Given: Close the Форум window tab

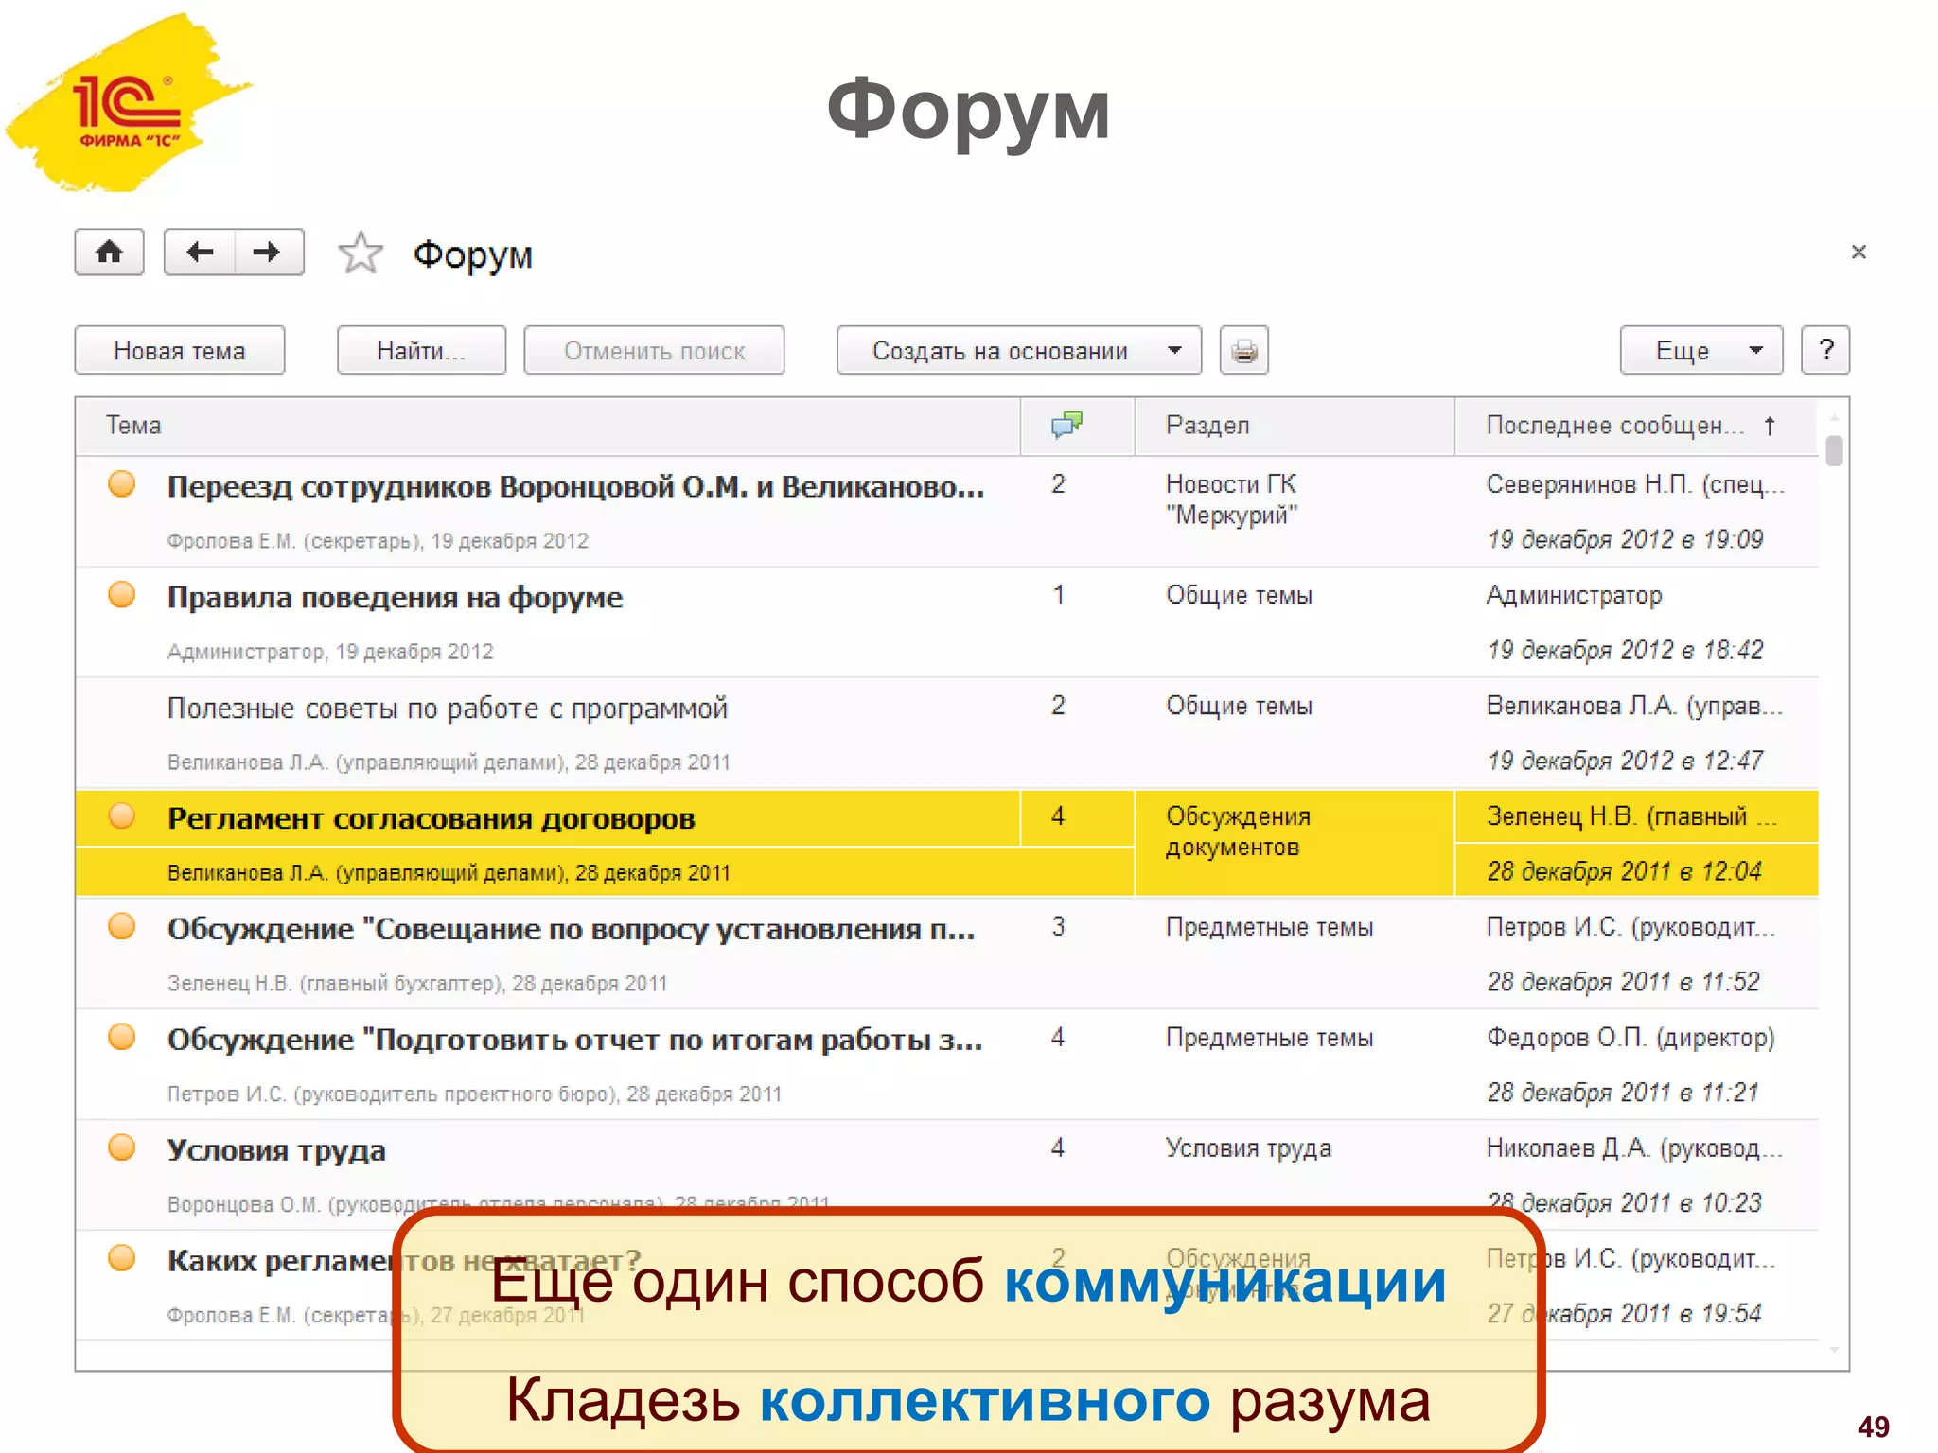Looking at the screenshot, I should coord(1859,252).
